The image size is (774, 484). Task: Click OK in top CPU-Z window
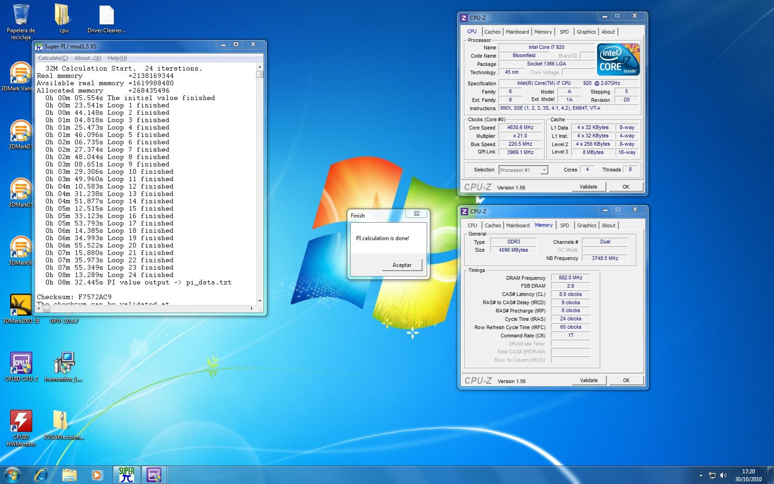pyautogui.click(x=625, y=187)
